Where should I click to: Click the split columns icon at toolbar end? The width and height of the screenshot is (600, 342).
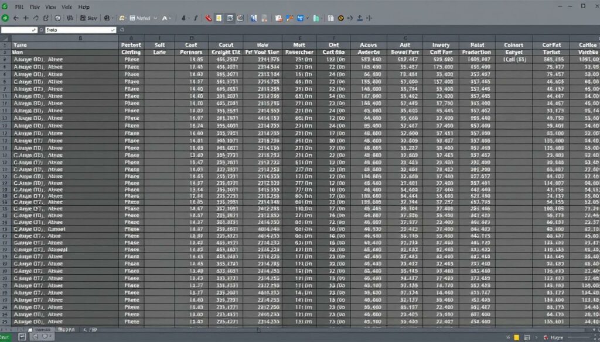point(369,18)
